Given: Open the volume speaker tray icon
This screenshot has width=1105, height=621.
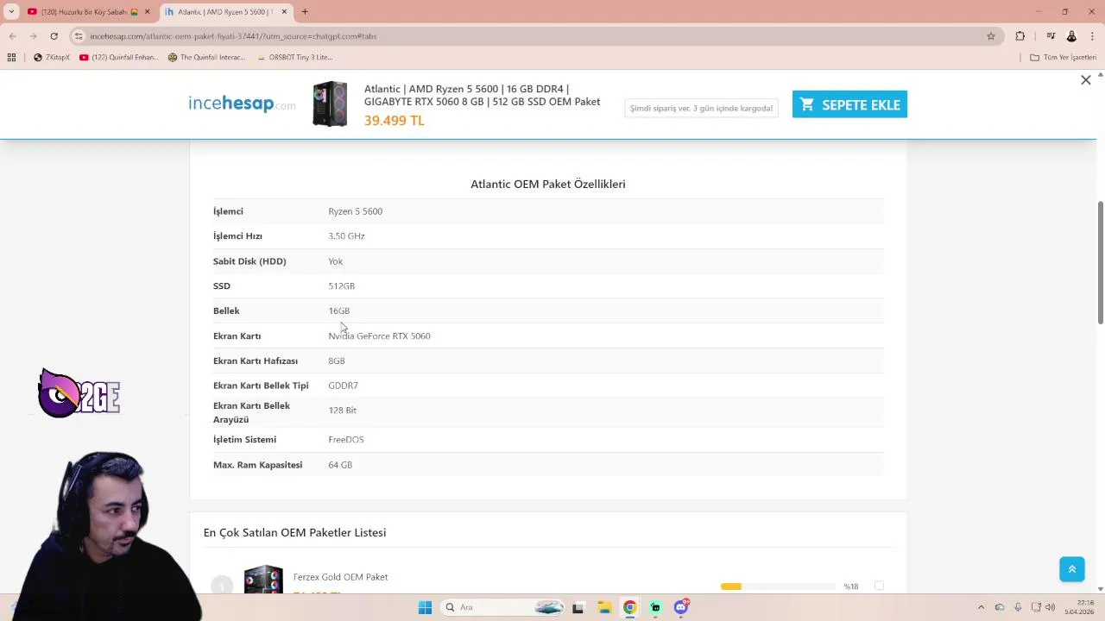Looking at the screenshot, I should 1051,607.
